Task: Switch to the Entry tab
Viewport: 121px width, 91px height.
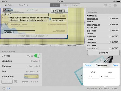Action: [x=65, y=5]
